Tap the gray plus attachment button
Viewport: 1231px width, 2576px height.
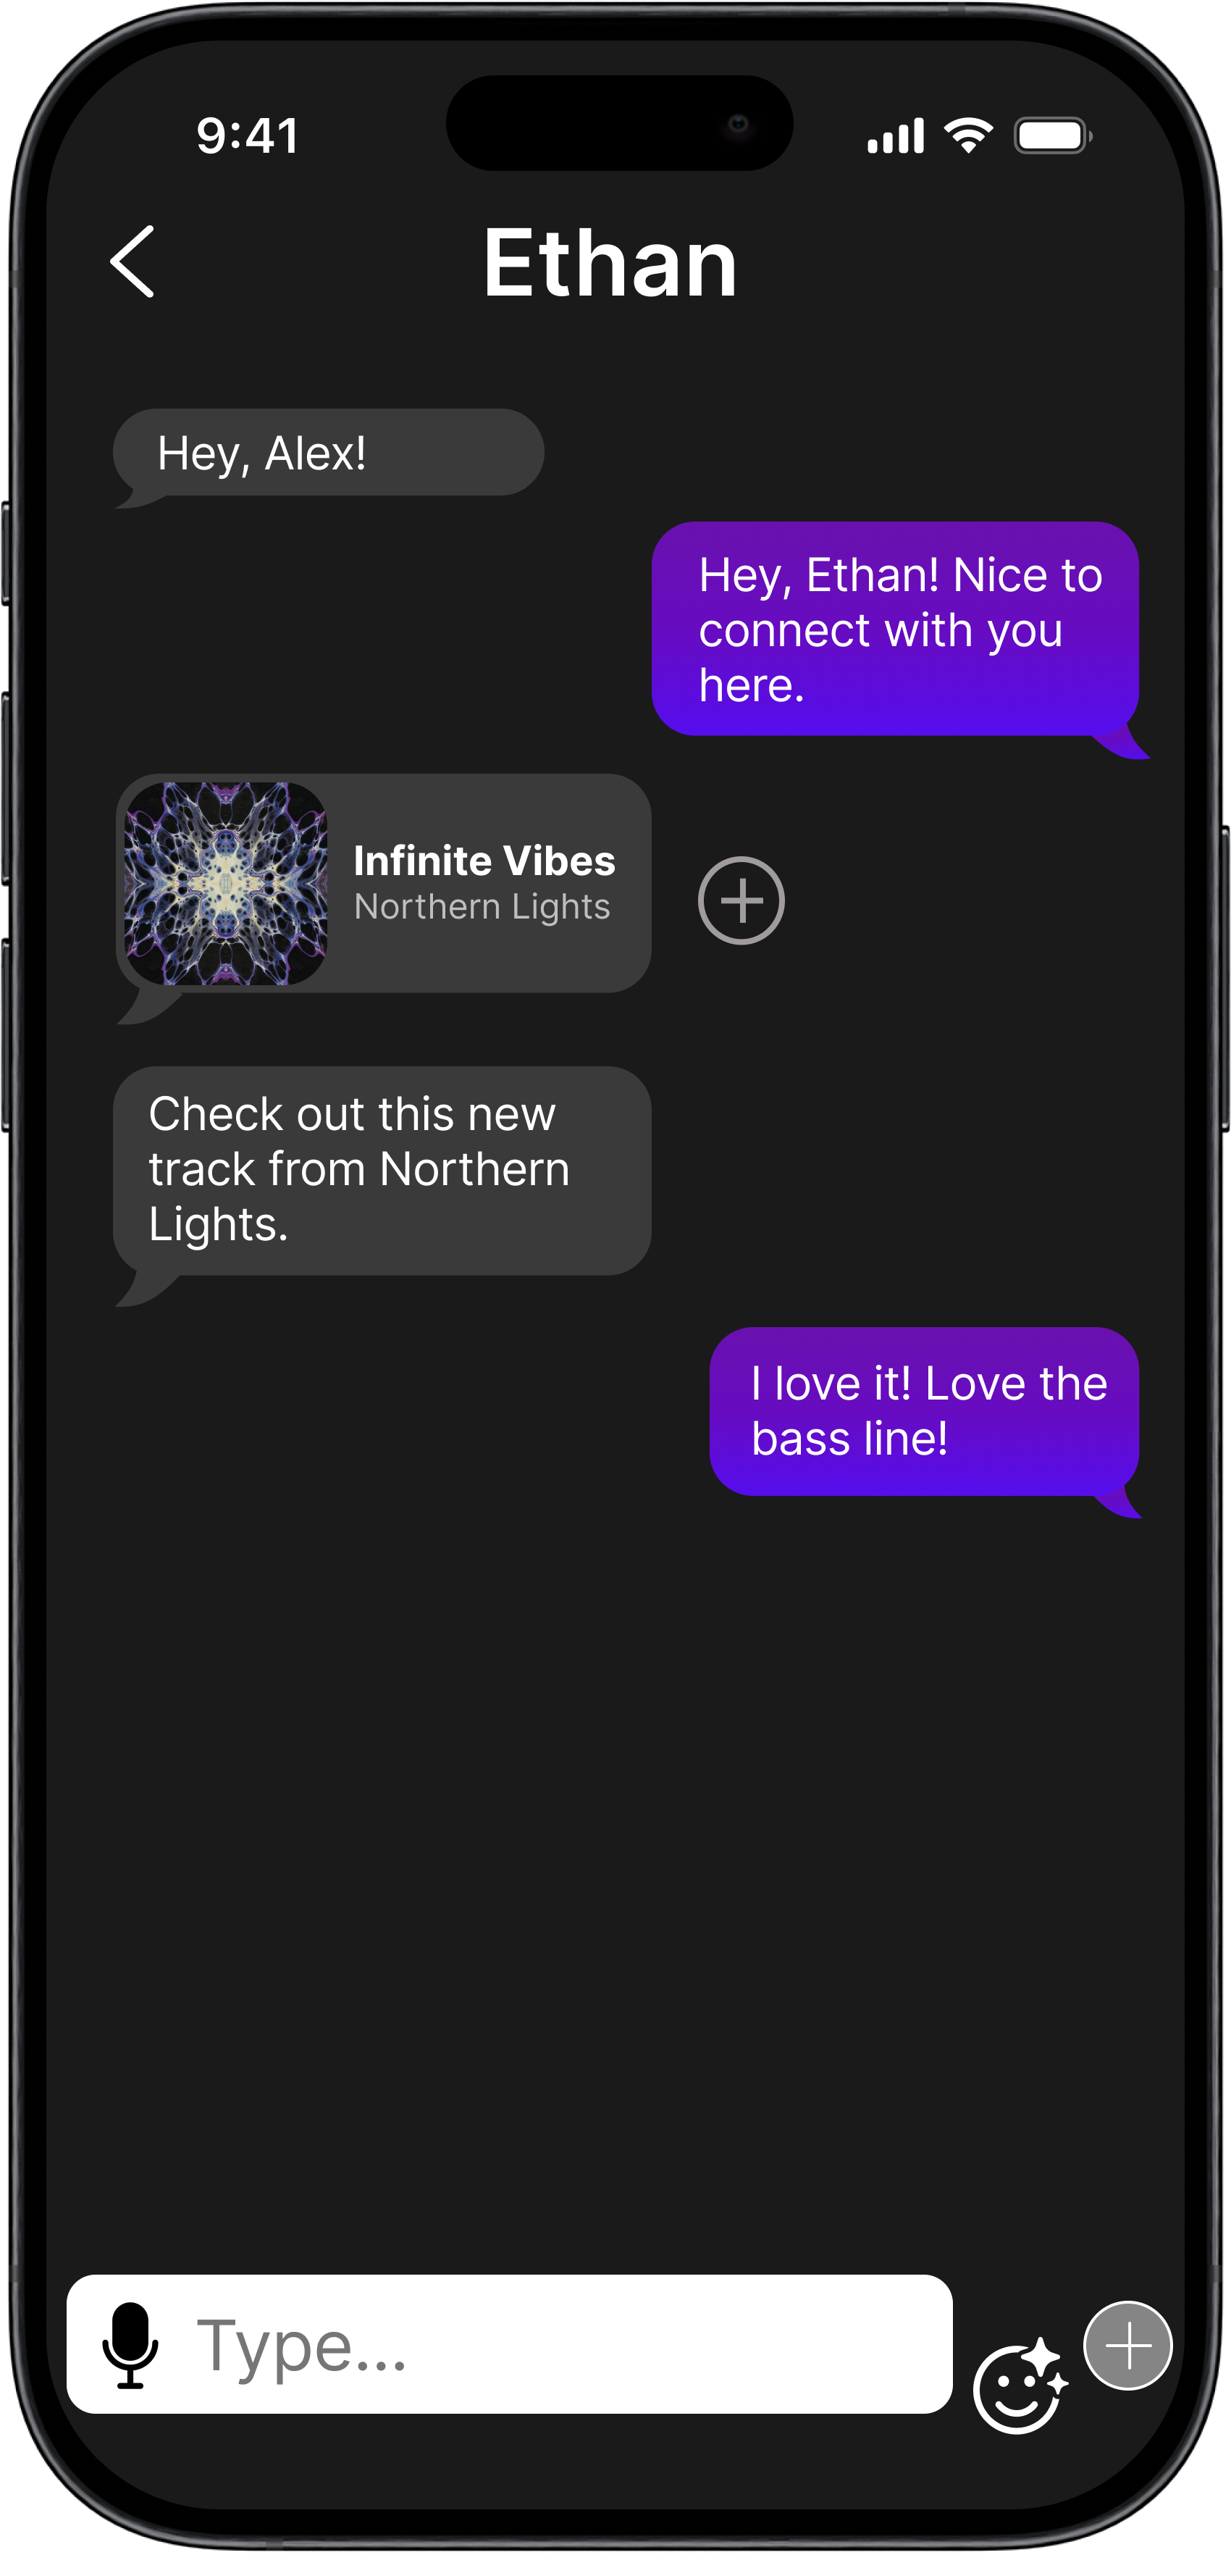tap(1127, 2345)
